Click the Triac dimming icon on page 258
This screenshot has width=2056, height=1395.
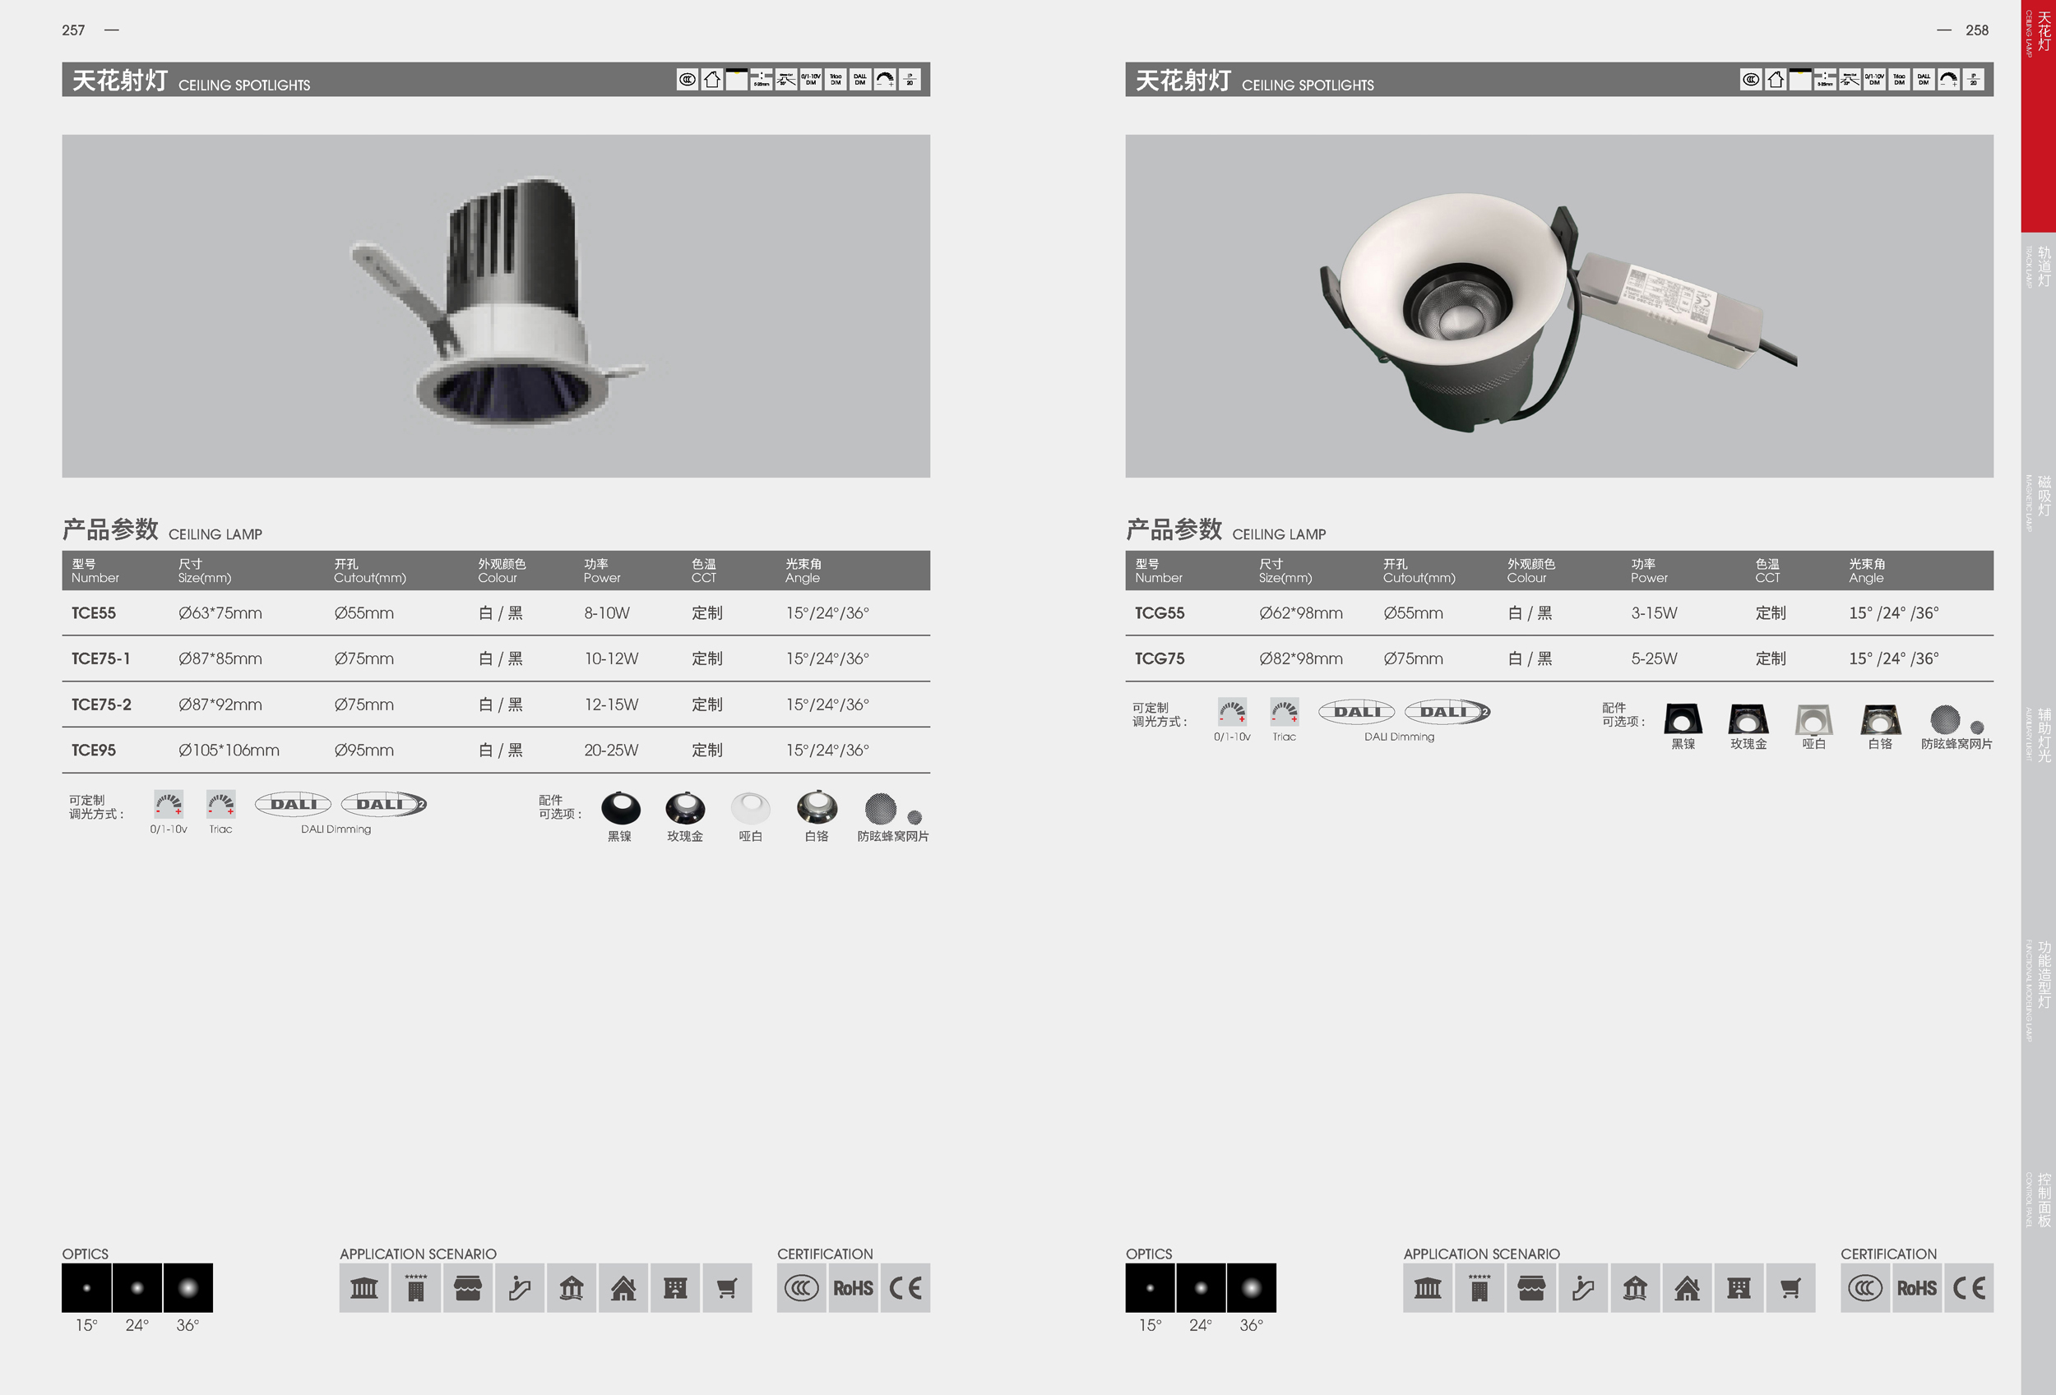[x=1284, y=712]
